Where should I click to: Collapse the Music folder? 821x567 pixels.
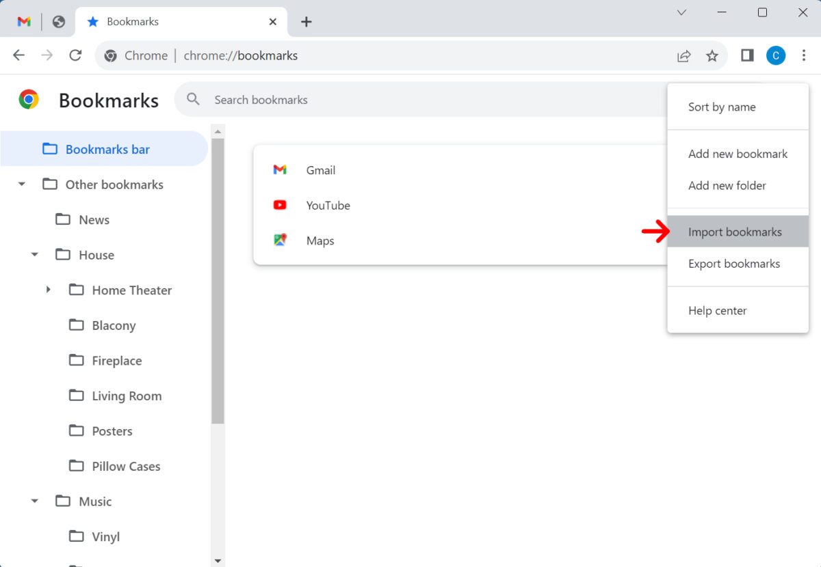click(x=35, y=501)
